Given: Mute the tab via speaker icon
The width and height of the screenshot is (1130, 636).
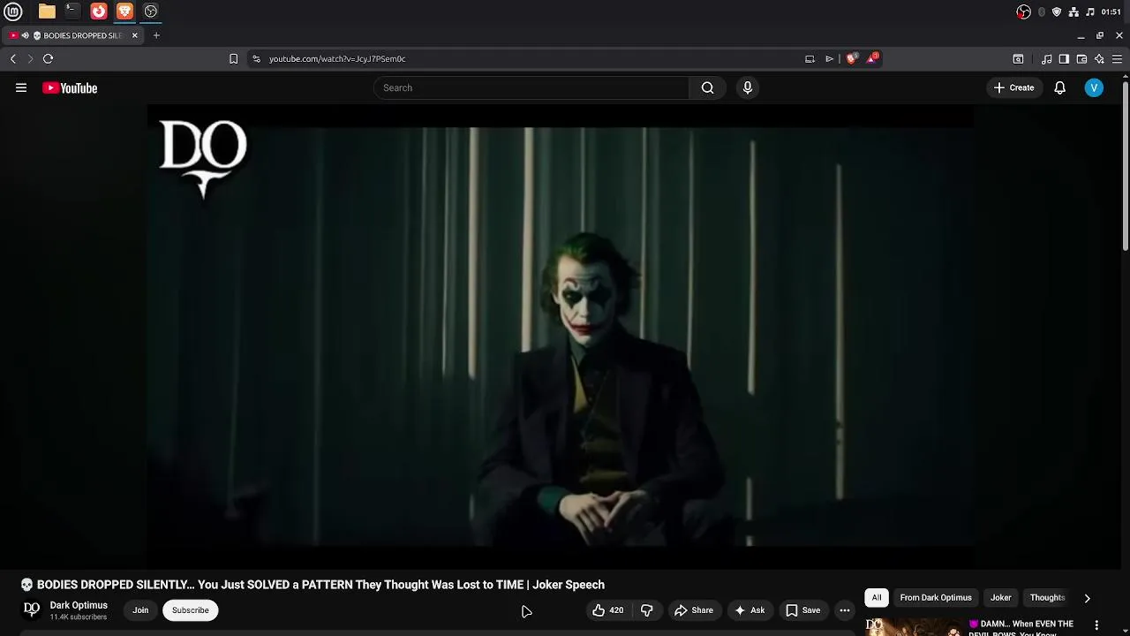Looking at the screenshot, I should pyautogui.click(x=25, y=35).
